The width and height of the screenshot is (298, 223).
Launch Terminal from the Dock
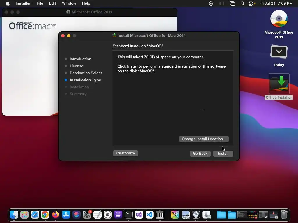[x=128, y=215]
